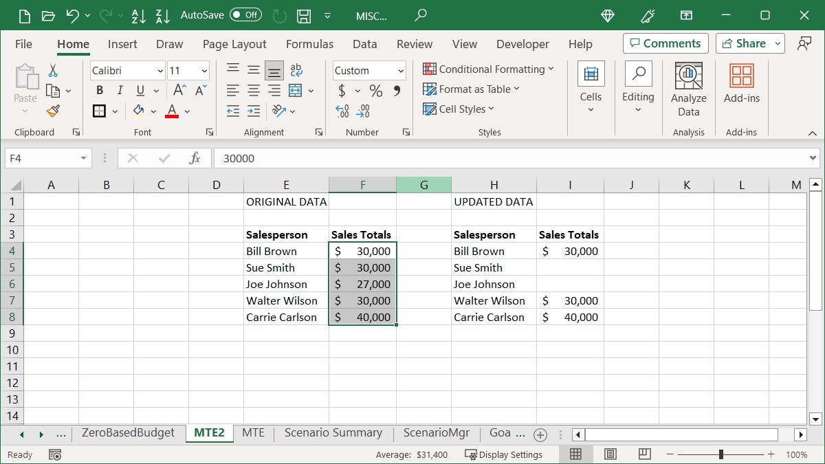Click the Comma Style icon
This screenshot has width=825, height=464.
click(396, 90)
